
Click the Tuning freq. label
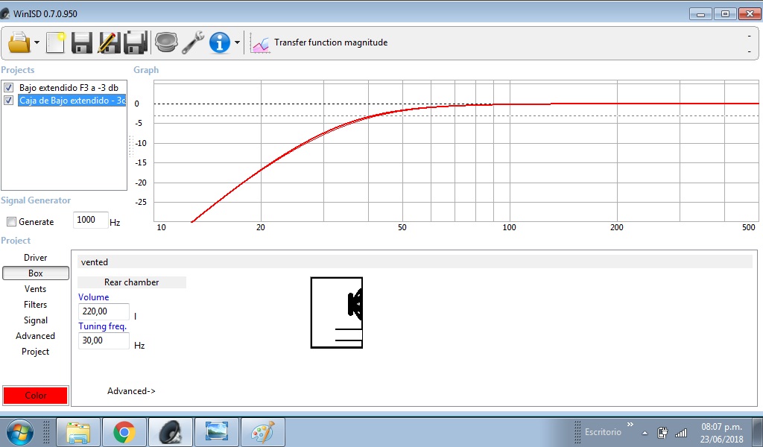[102, 326]
